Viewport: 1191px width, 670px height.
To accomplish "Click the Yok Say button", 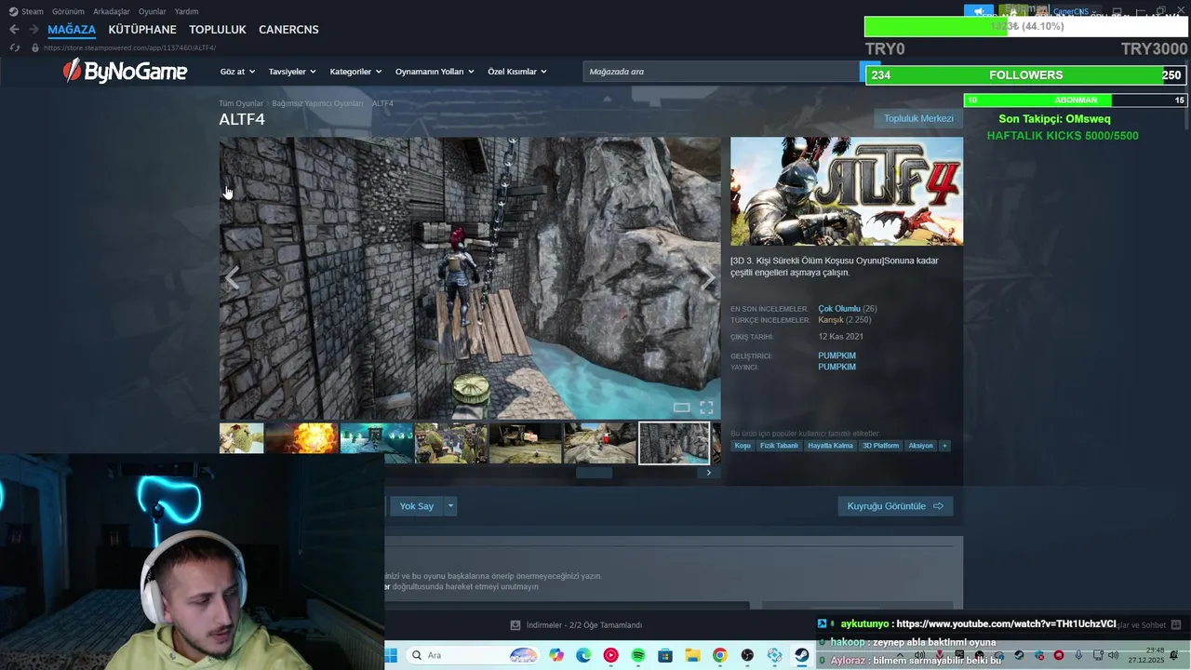I will click(417, 506).
